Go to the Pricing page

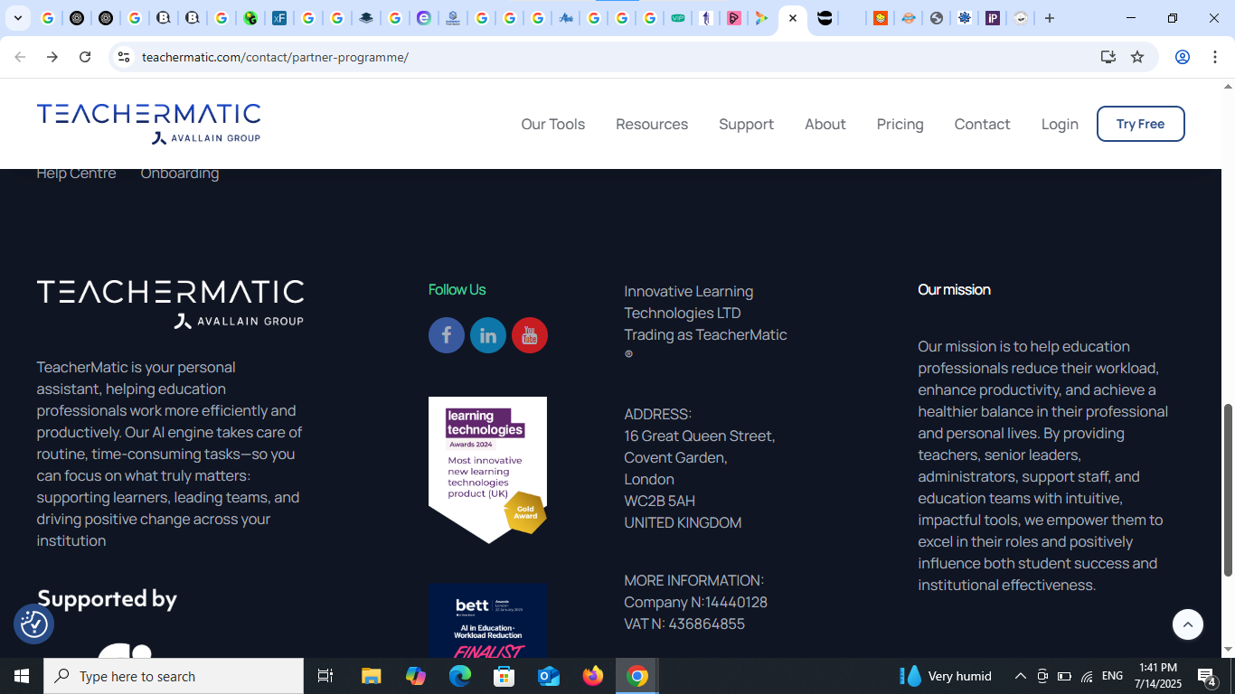[x=900, y=124]
